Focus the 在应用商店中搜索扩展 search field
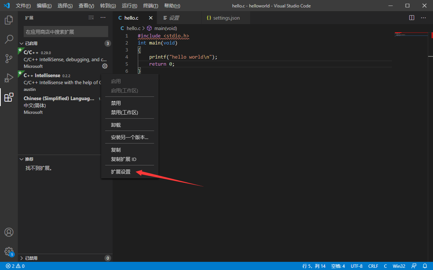 [x=66, y=32]
